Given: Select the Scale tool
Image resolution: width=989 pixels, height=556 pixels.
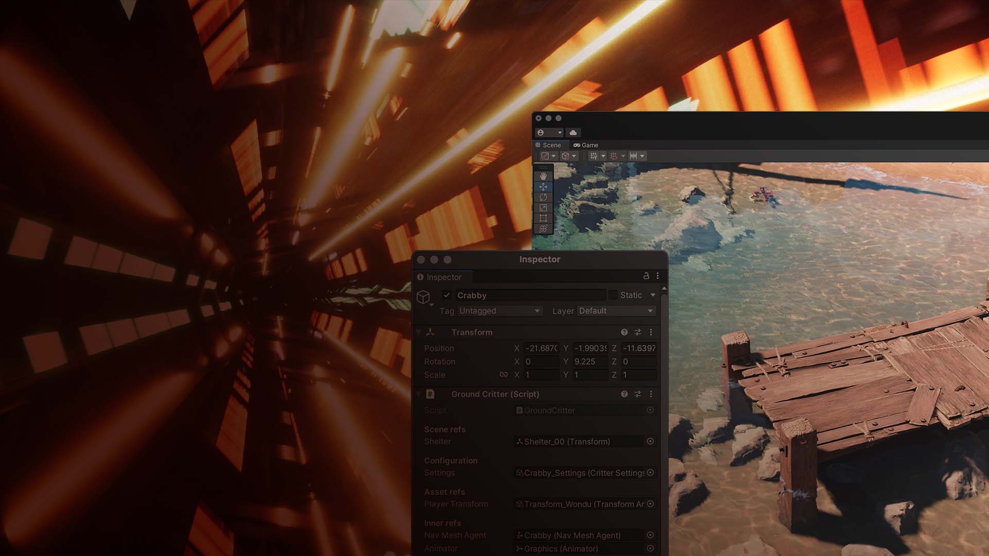Looking at the screenshot, I should [543, 207].
